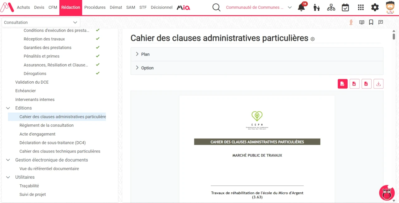Image resolution: width=399 pixels, height=203 pixels.
Task: Open Echéancier in the sidebar
Action: coord(26,91)
